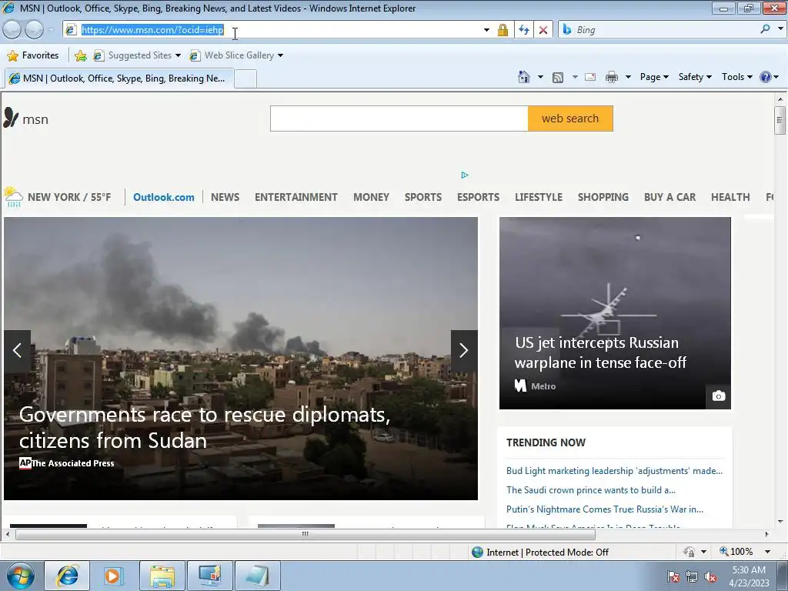Expand the Web Slice Gallery dropdown
The image size is (788, 591).
click(x=280, y=55)
